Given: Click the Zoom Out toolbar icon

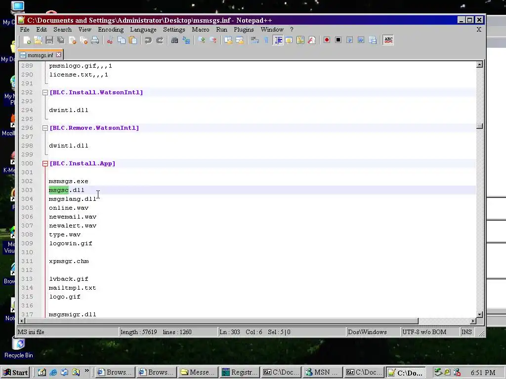Looking at the screenshot, I should point(213,40).
